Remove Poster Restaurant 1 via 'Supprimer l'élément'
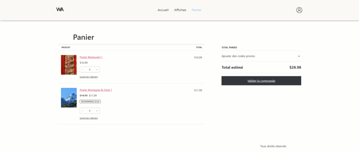The height and width of the screenshot is (153, 359). [x=89, y=77]
